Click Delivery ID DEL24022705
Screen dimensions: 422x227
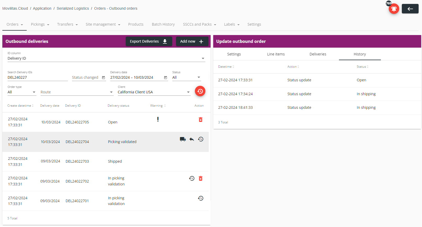(77, 122)
